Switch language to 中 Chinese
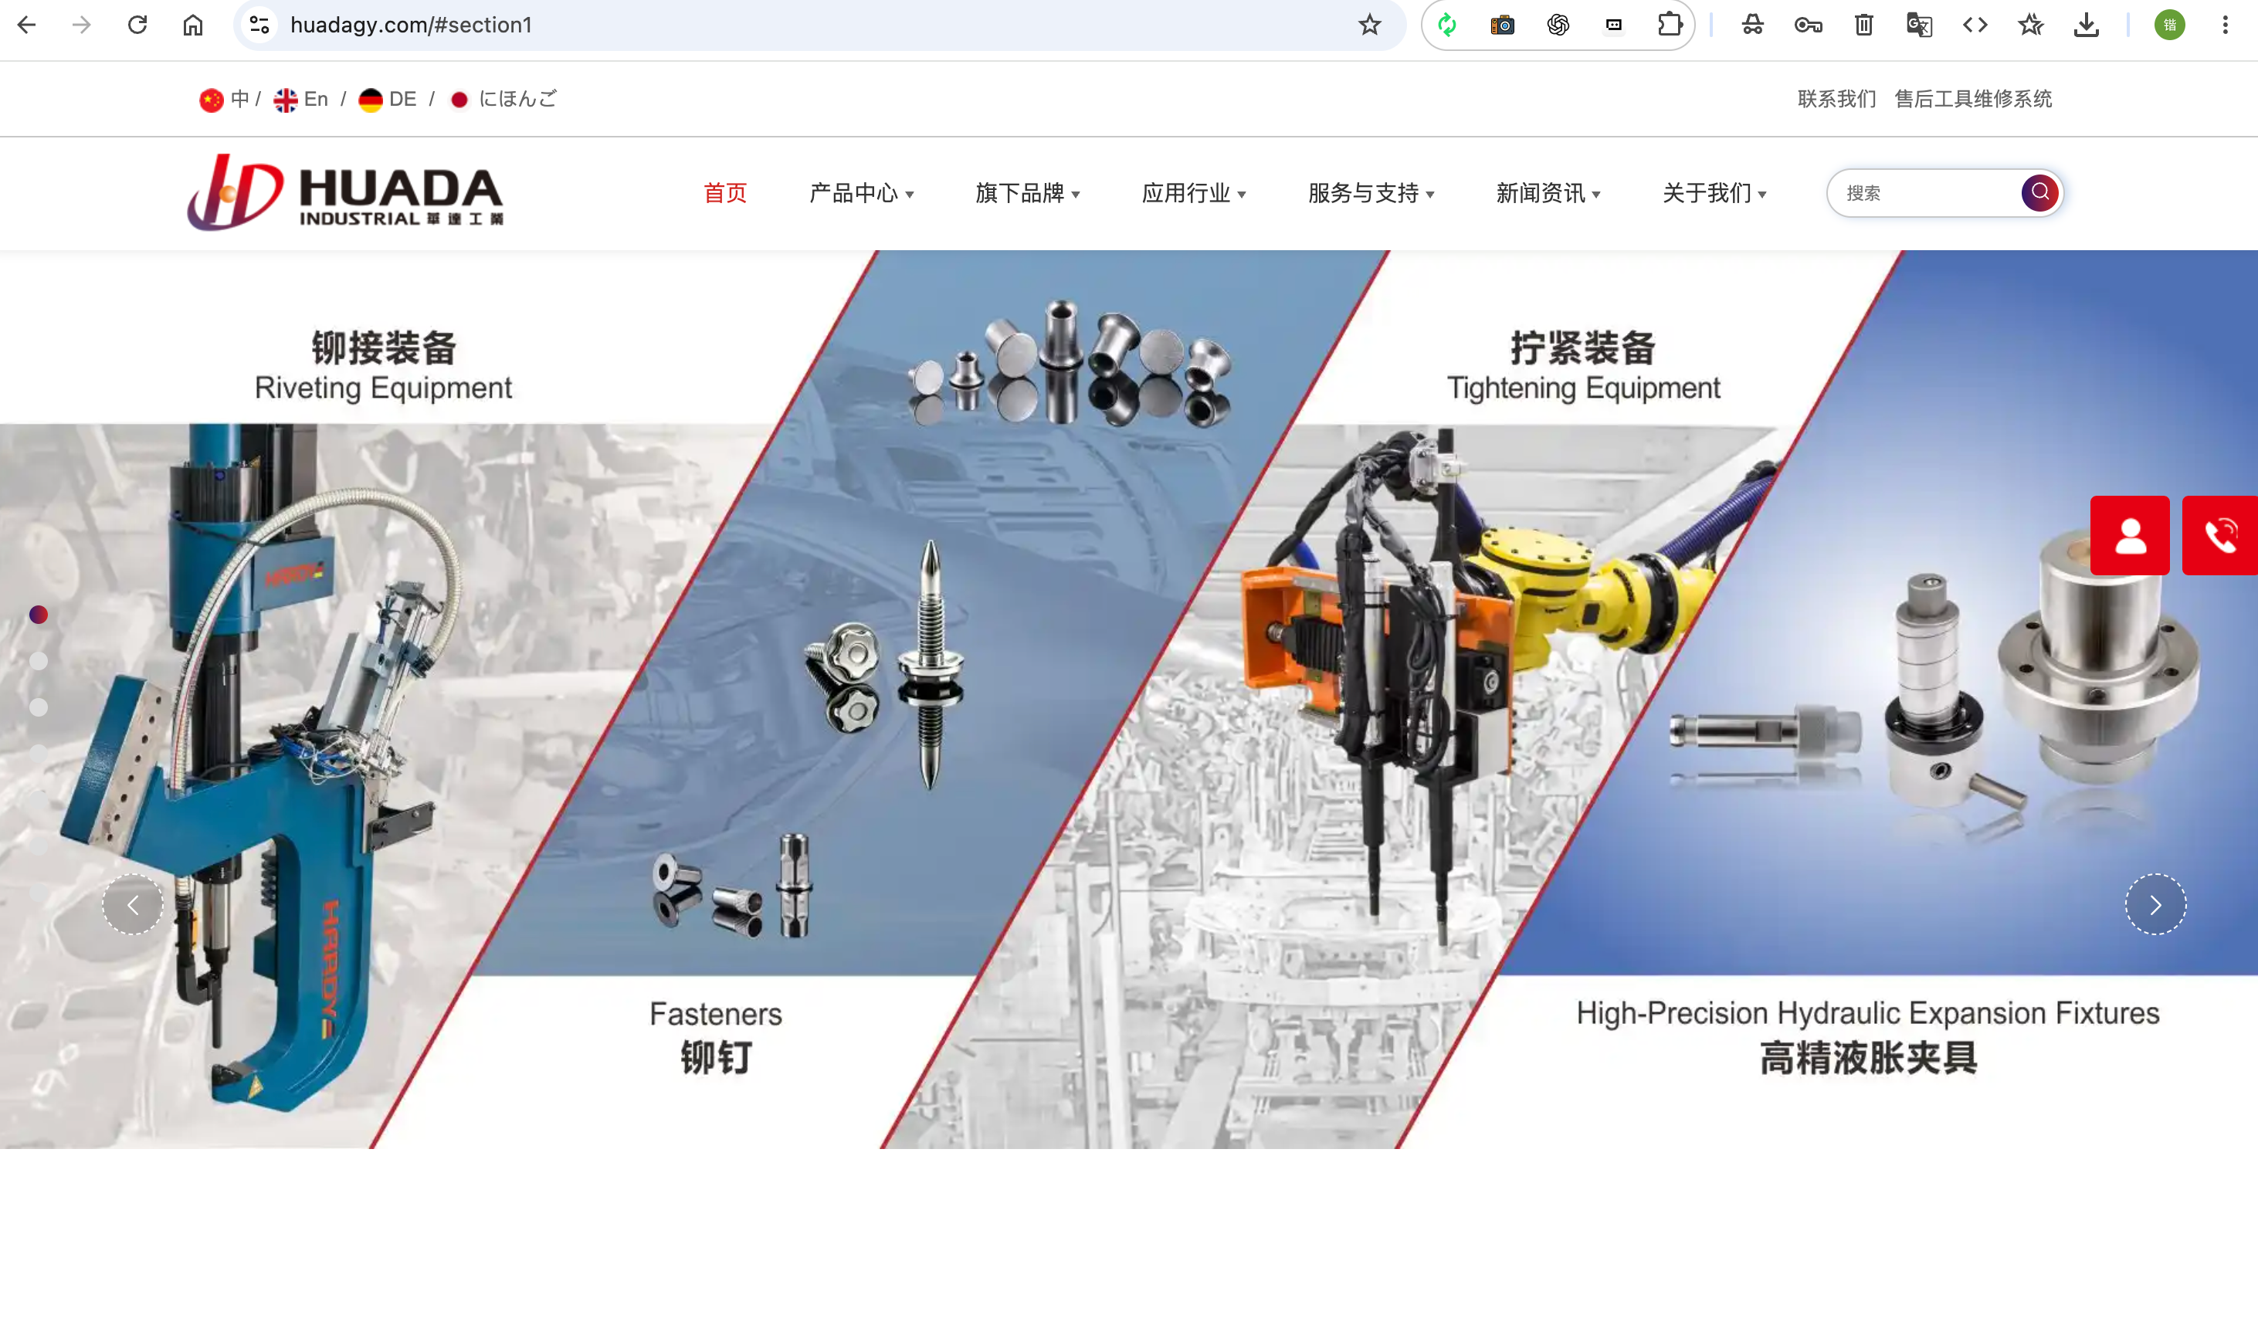The width and height of the screenshot is (2258, 1339). tap(224, 100)
